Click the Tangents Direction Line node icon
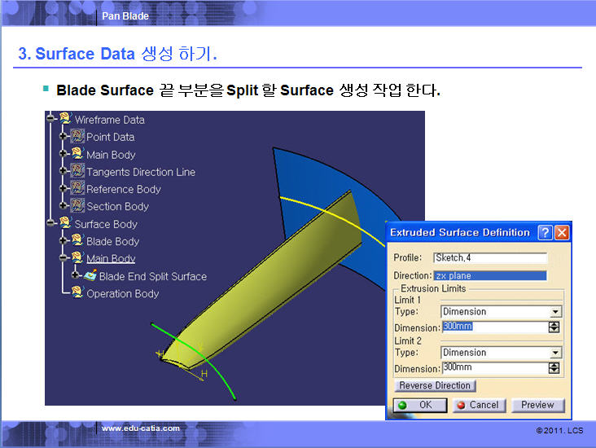This screenshot has width=596, height=448. point(78,172)
